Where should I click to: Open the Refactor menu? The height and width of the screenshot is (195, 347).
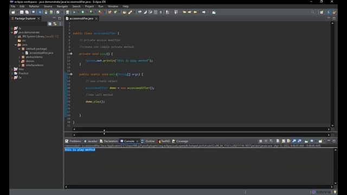point(34,6)
